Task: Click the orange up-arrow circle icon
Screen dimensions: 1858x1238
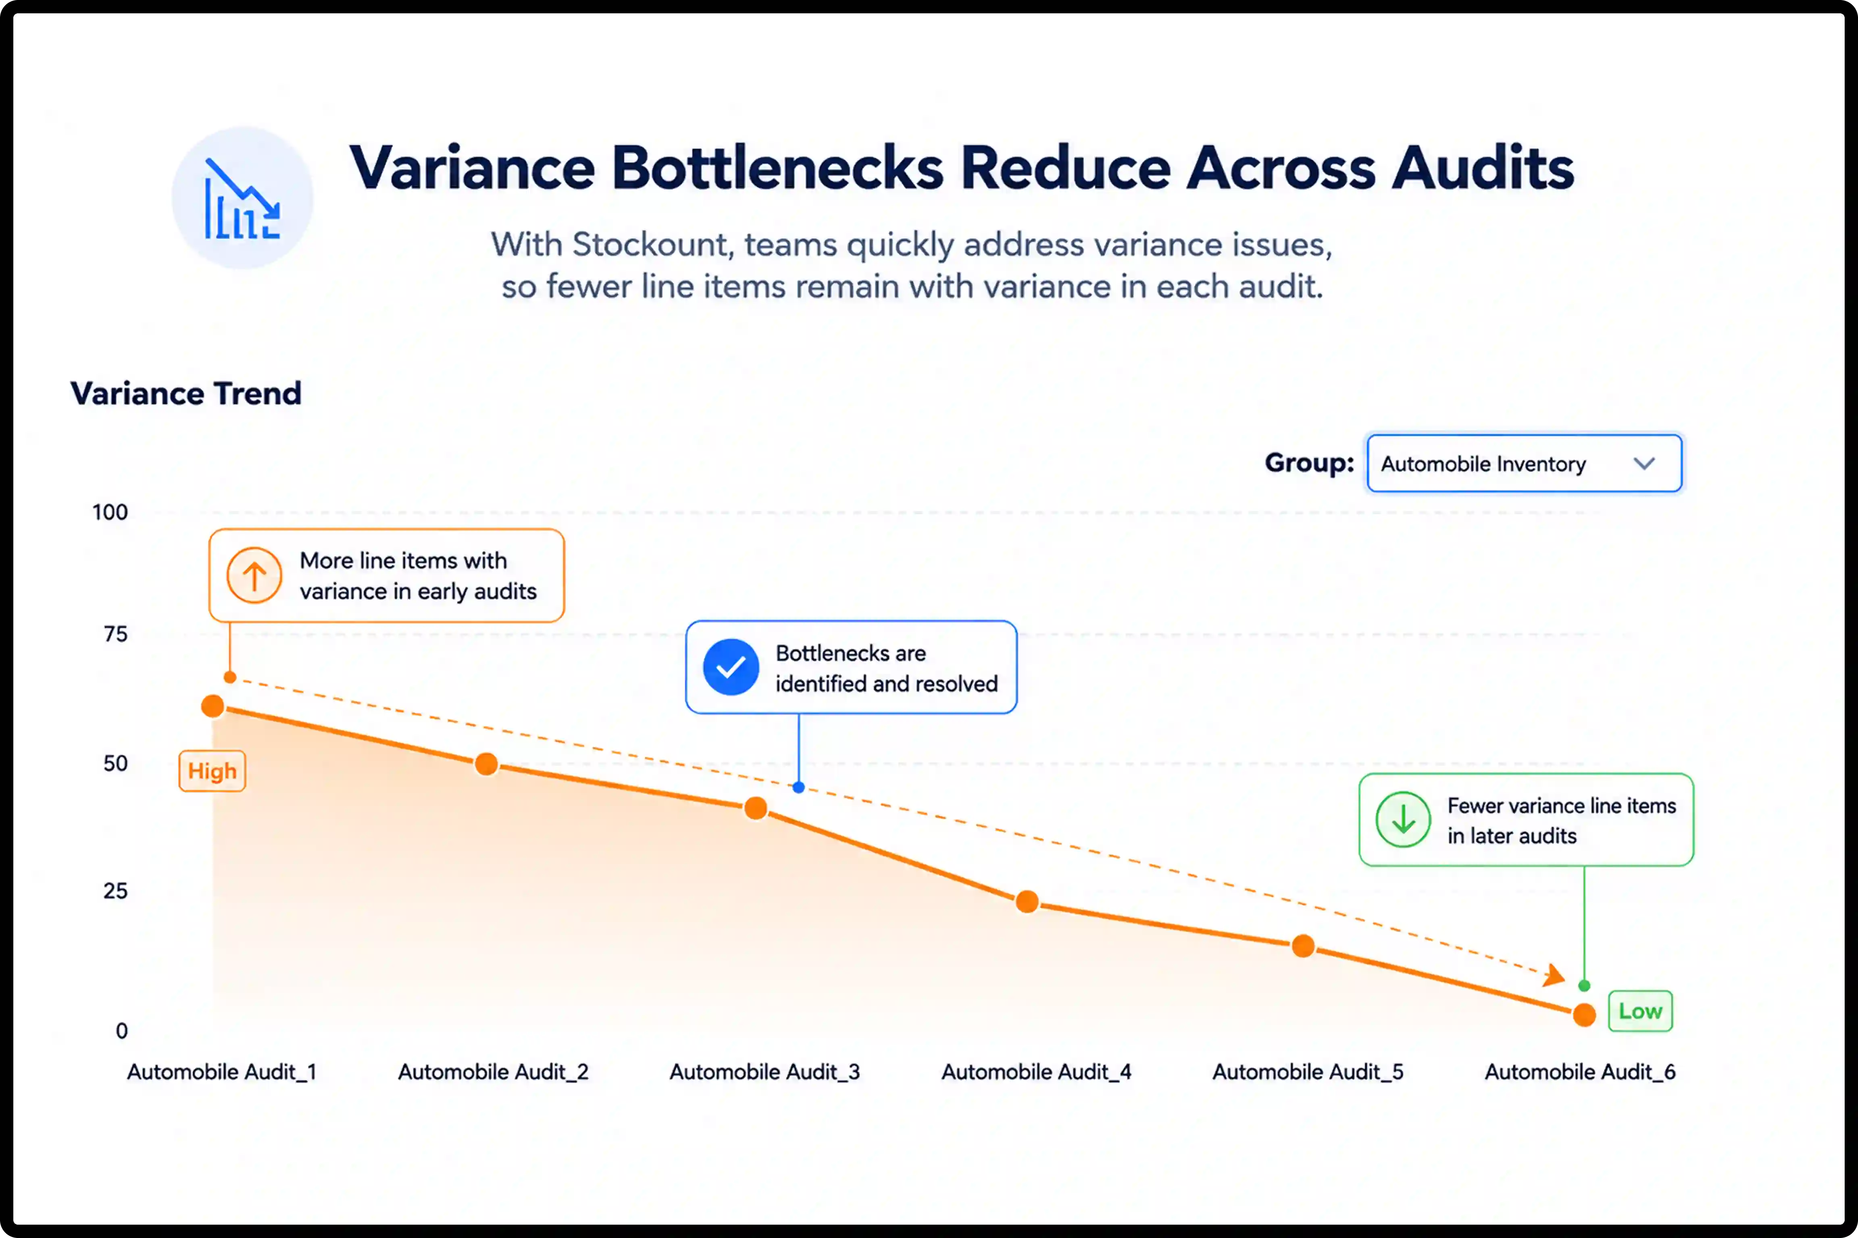Action: click(x=254, y=575)
